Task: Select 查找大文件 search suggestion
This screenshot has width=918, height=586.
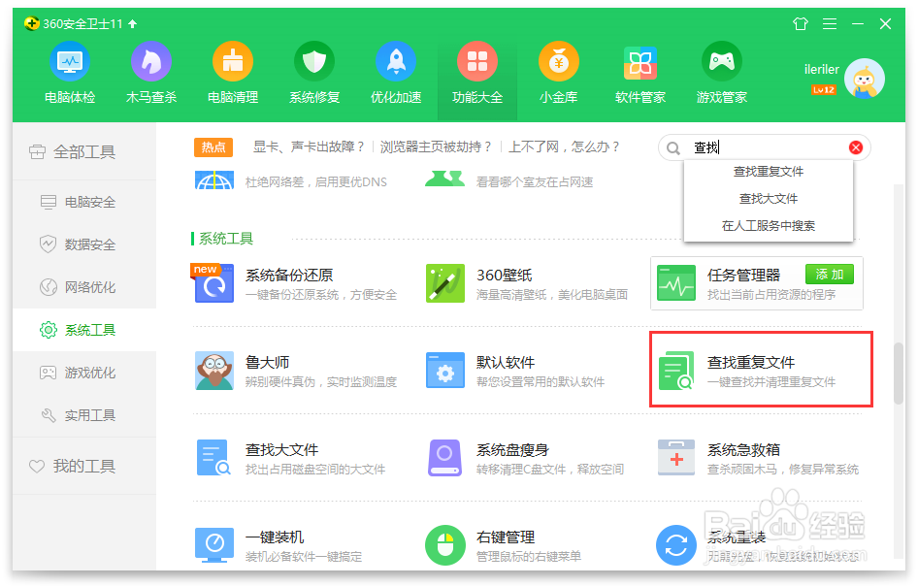Action: click(769, 199)
